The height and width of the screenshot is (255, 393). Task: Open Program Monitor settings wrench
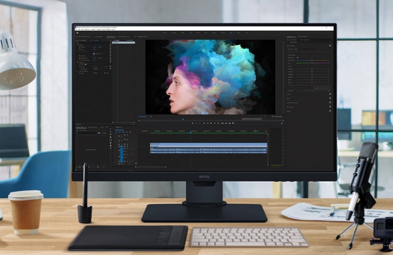tap(272, 116)
